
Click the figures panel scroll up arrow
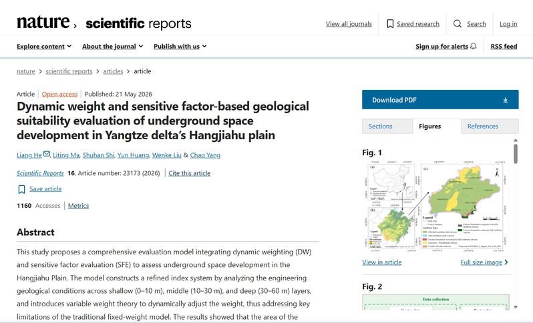coord(516,140)
